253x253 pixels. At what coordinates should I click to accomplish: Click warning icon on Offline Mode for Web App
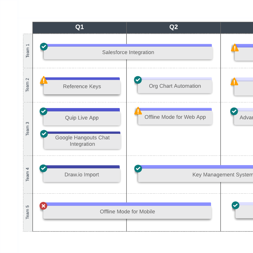(x=138, y=111)
